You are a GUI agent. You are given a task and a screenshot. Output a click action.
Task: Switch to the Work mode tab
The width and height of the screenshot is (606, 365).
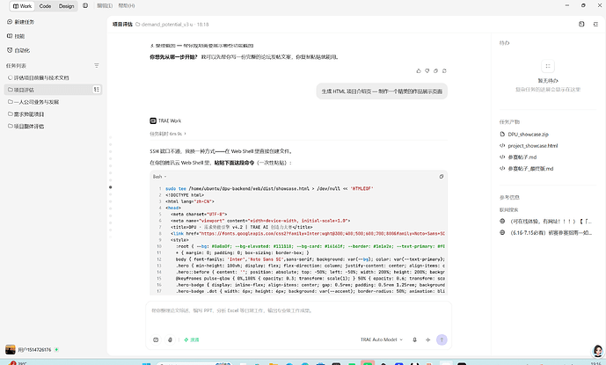pyautogui.click(x=22, y=6)
